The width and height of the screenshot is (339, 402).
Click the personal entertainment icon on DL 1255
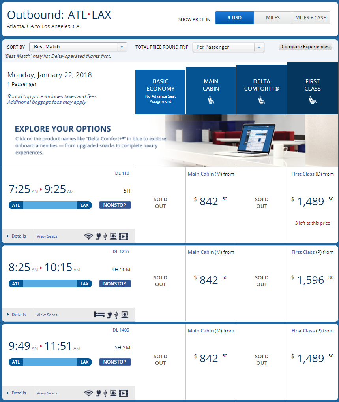pyautogui.click(x=125, y=315)
